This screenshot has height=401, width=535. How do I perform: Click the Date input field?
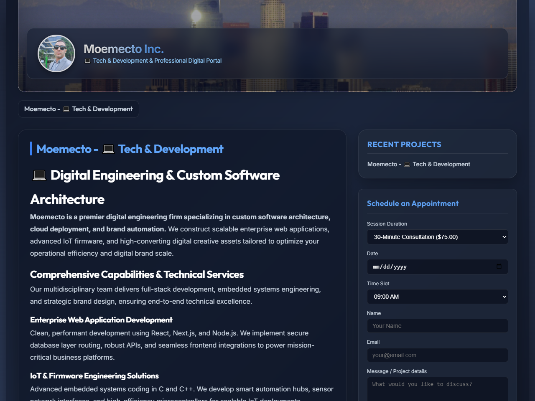pyautogui.click(x=437, y=266)
